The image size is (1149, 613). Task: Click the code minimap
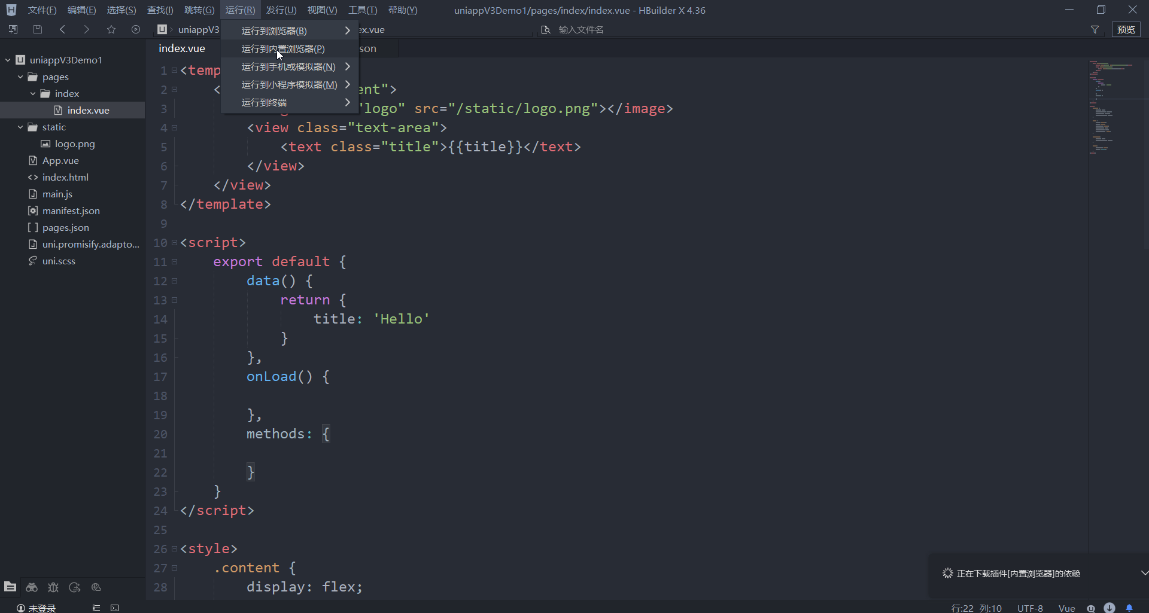coord(1117,108)
